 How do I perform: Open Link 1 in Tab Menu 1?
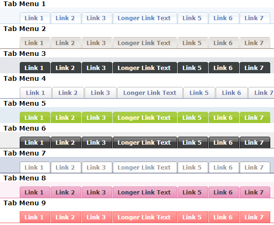35,18
